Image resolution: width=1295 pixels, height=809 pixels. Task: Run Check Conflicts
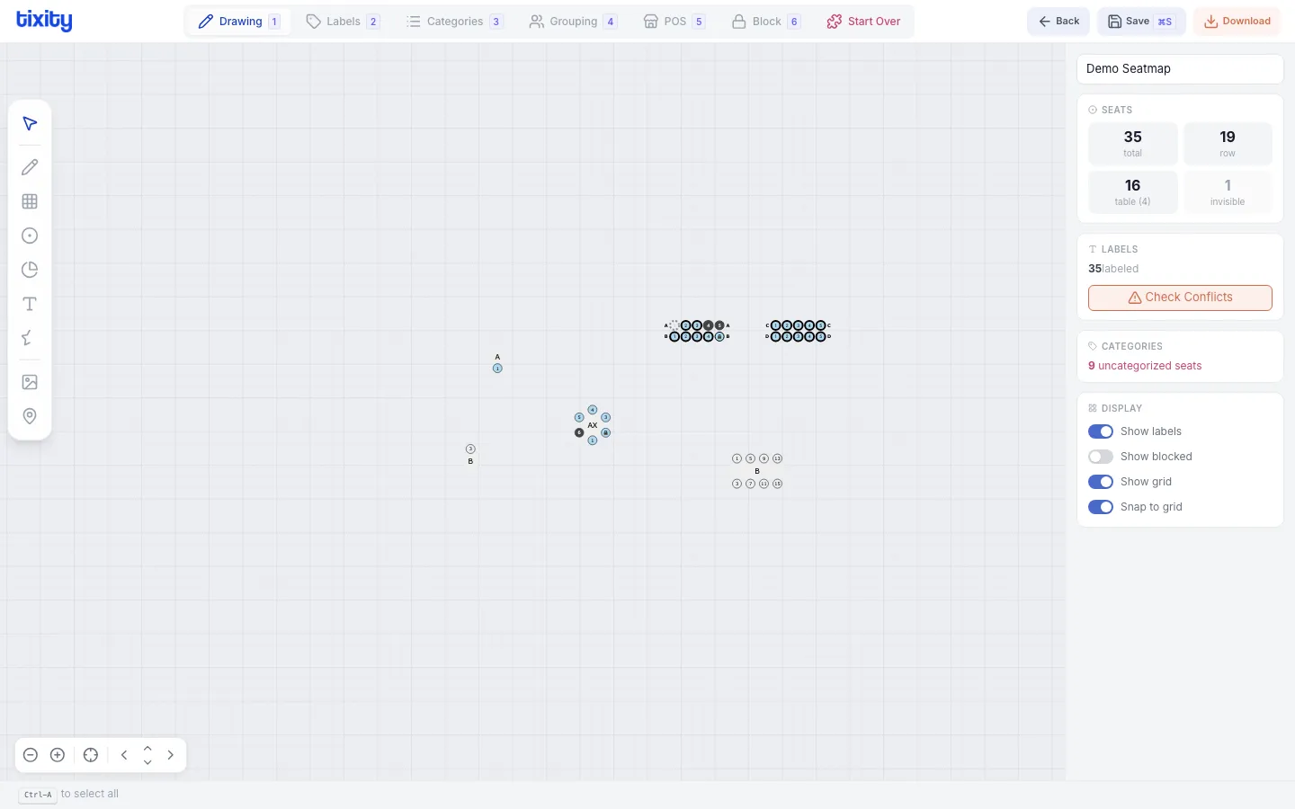coord(1179,298)
